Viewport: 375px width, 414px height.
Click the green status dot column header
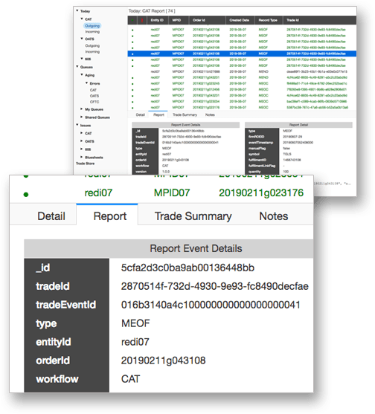[x=132, y=20]
